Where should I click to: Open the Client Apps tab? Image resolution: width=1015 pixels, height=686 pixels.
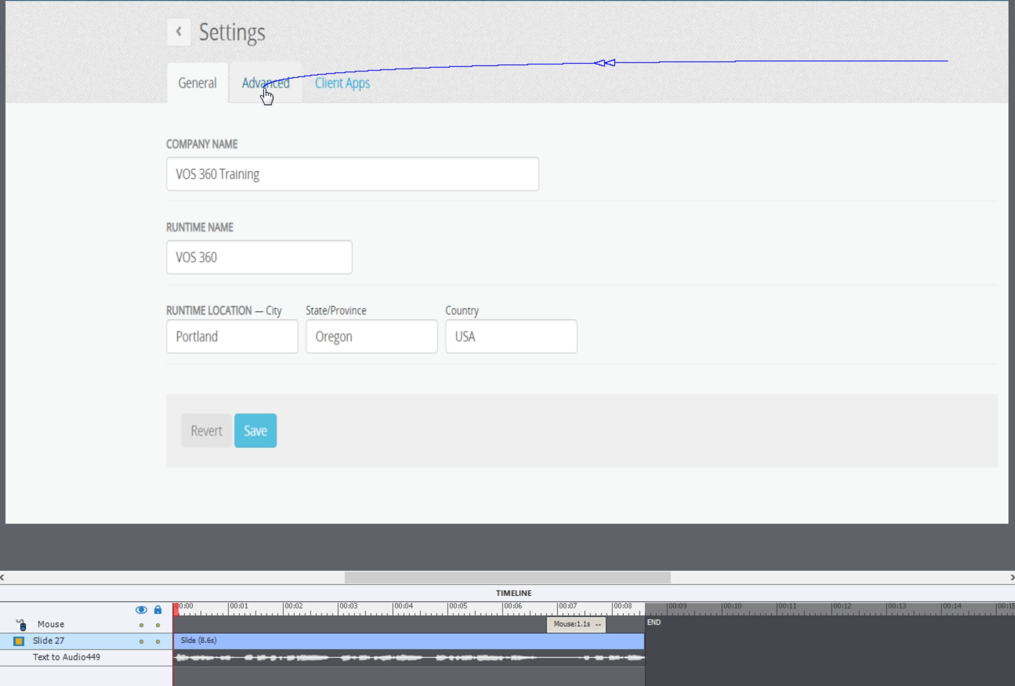click(342, 83)
